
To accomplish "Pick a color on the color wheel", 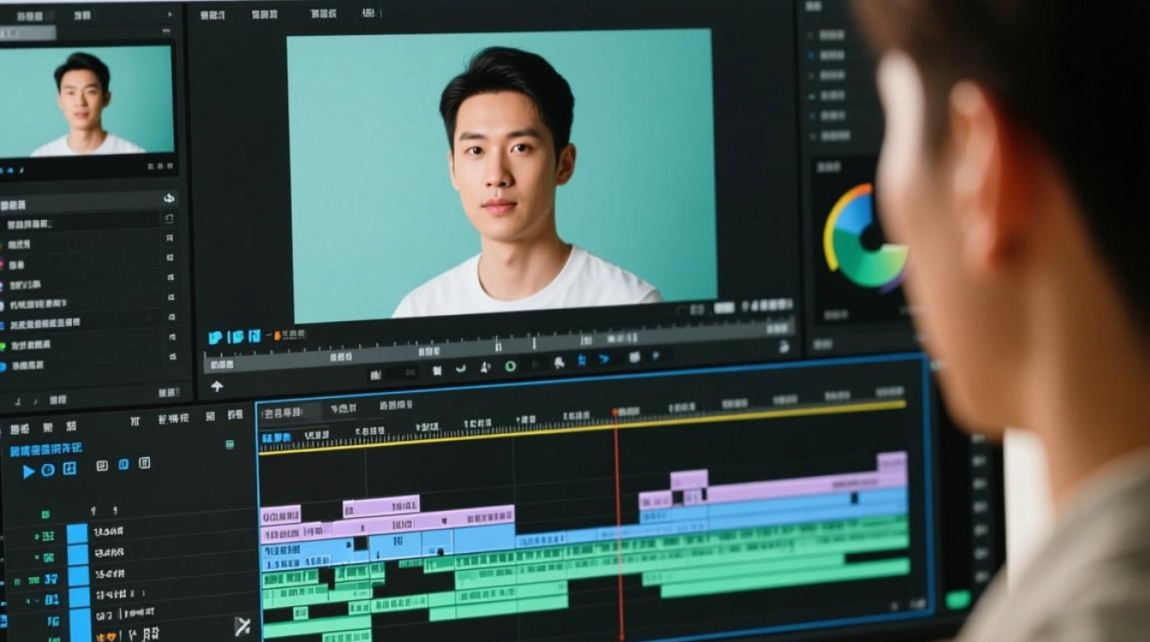I will click(x=864, y=236).
